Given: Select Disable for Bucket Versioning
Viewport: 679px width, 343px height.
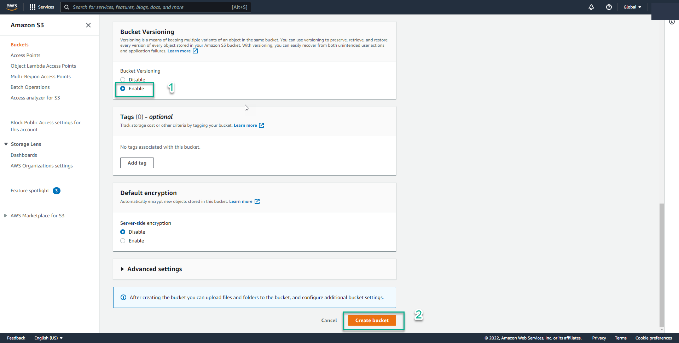Looking at the screenshot, I should (123, 80).
